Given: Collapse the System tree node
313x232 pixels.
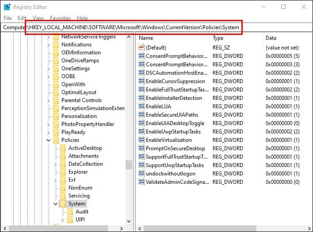Looking at the screenshot, I should [x=56, y=204].
